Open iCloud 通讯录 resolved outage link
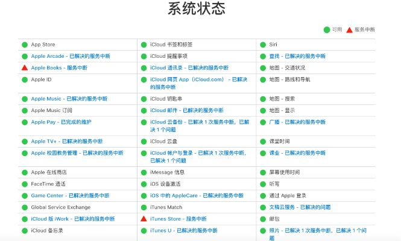This screenshot has width=401, height=241. point(189,67)
